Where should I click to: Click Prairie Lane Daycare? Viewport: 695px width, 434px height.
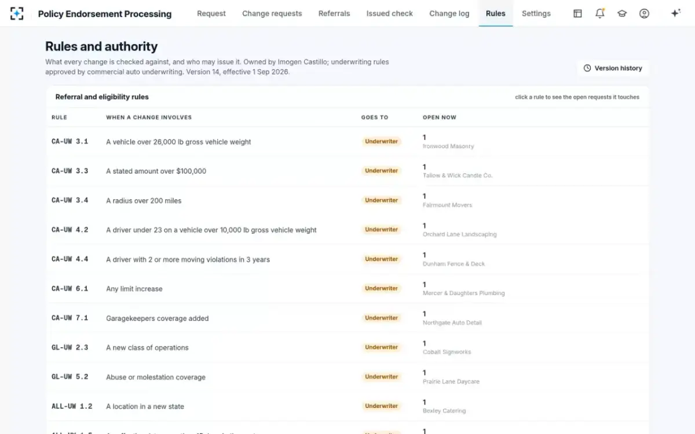coord(451,382)
